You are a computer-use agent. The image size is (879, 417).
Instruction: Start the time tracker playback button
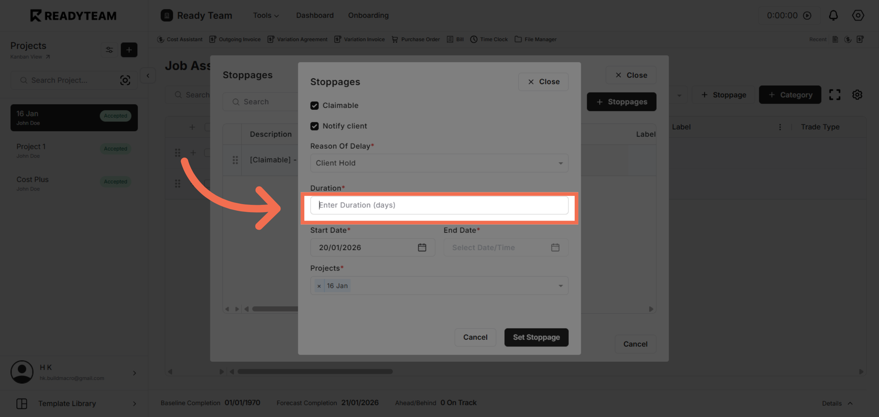pos(808,15)
